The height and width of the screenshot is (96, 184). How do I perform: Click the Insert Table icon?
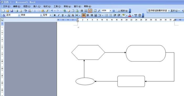(73, 11)
